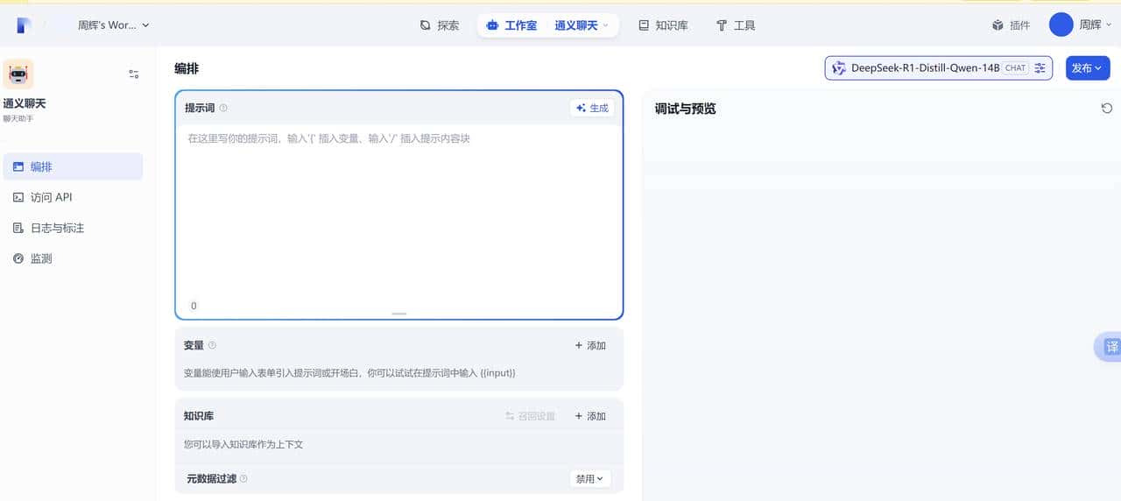The image size is (1121, 501).
Task: Click the DeepSeek model logo icon
Action: [x=839, y=68]
